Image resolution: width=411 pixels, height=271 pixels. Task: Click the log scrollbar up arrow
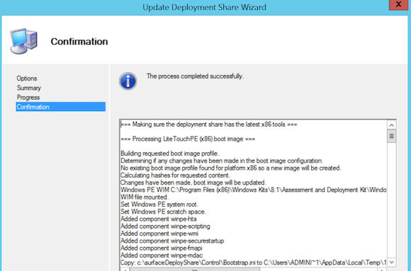coord(392,125)
